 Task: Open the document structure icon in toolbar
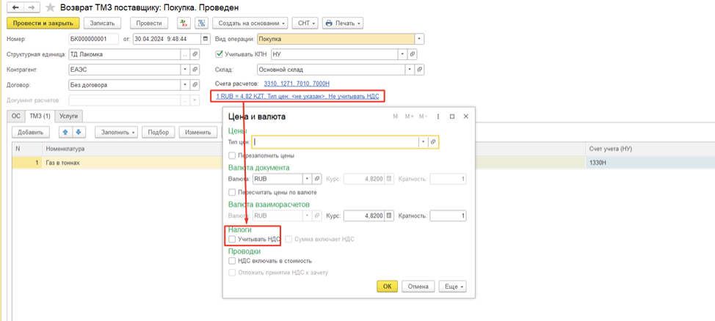[201, 23]
